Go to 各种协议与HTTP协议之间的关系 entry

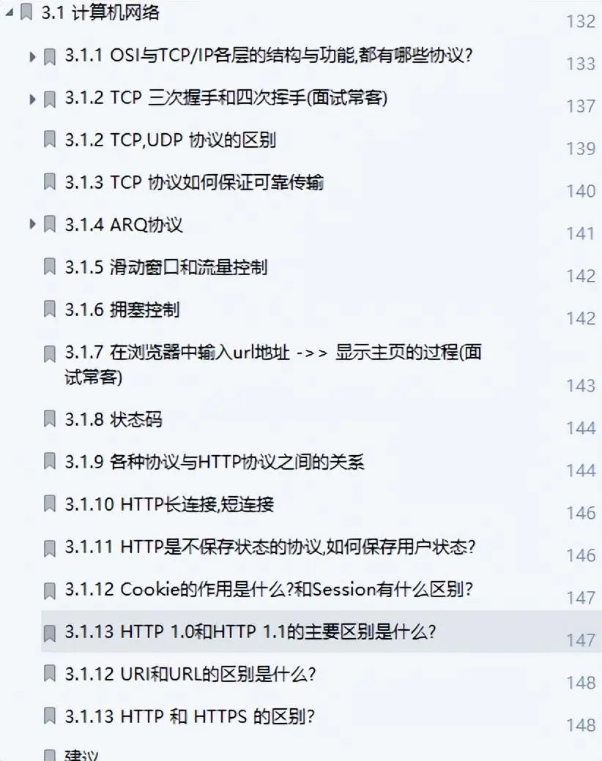click(215, 462)
